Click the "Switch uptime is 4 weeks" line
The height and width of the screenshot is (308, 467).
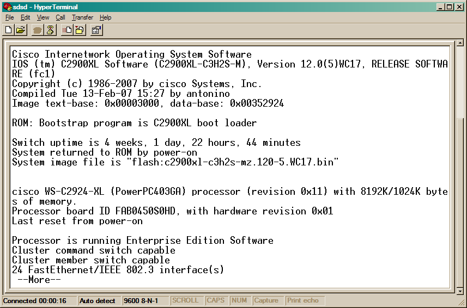click(x=156, y=143)
